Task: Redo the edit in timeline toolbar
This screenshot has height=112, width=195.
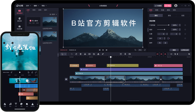Action: (76, 54)
